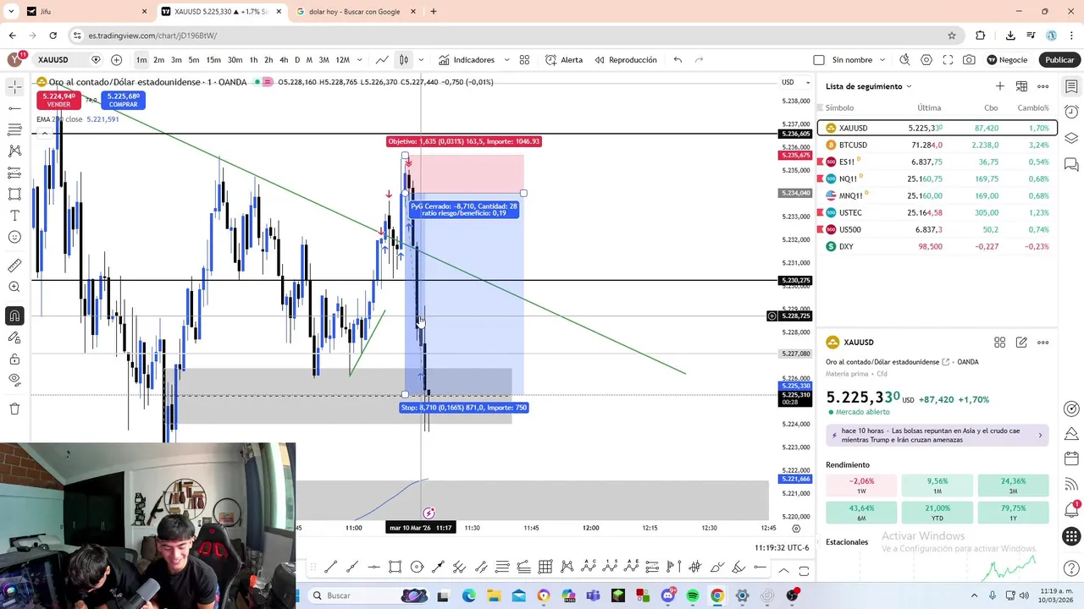This screenshot has width=1084, height=609.
Task: Take a chart snapshot with camera icon
Action: click(969, 60)
